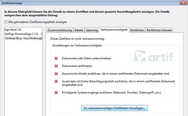Viewport: 188px width, 116px height.
Task: Close the Zertifikatanzeige dialog window
Action: pos(183,3)
